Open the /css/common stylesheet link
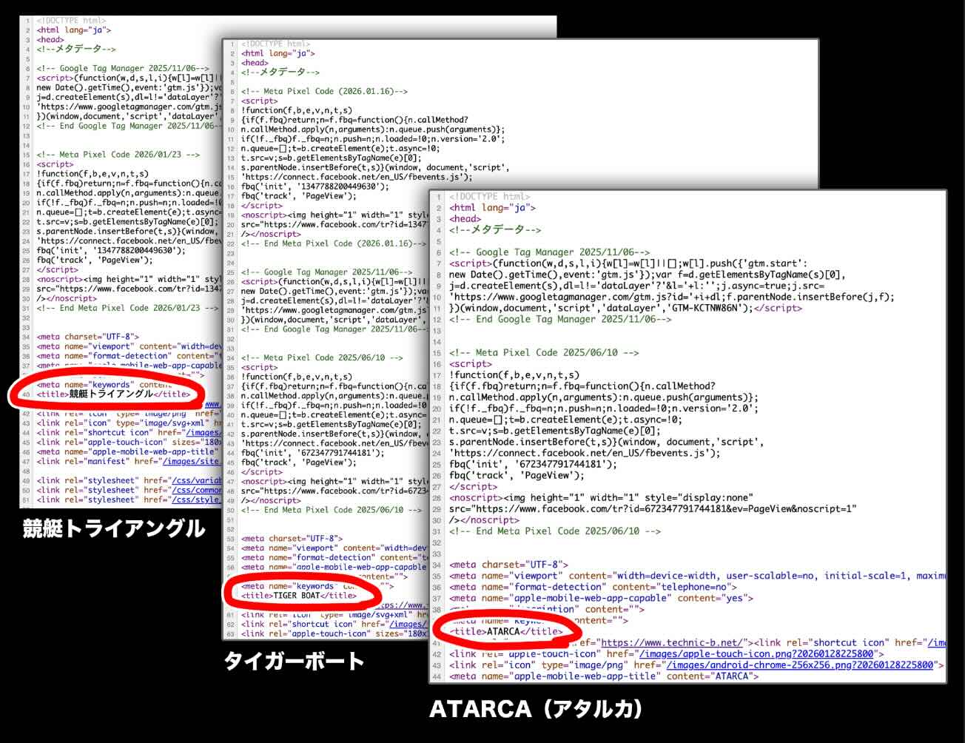 (195, 490)
